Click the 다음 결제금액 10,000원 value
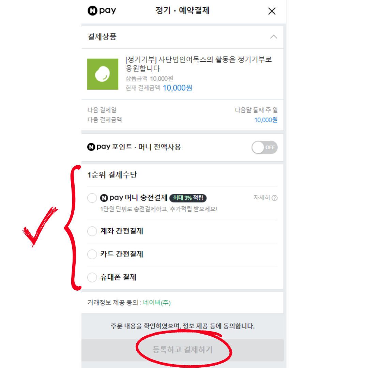 pyautogui.click(x=266, y=120)
